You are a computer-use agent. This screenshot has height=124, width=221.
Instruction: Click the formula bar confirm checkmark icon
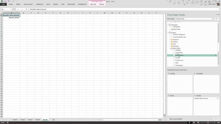(x=22, y=9)
